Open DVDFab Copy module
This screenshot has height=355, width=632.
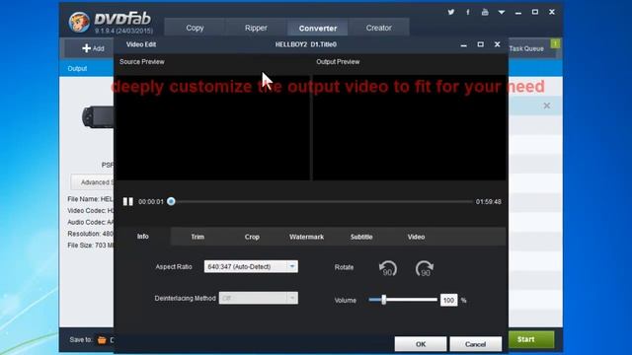tap(195, 28)
